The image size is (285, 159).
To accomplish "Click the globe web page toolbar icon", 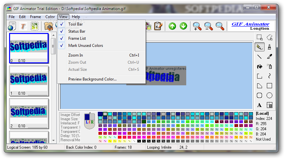I will [x=12, y=26].
